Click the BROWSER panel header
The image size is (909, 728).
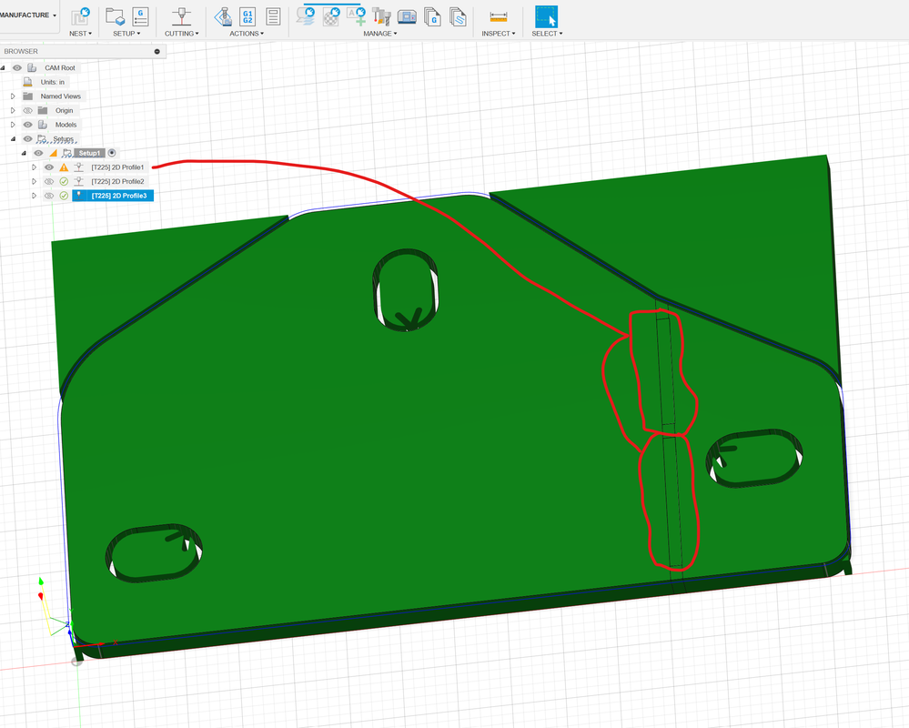83,52
